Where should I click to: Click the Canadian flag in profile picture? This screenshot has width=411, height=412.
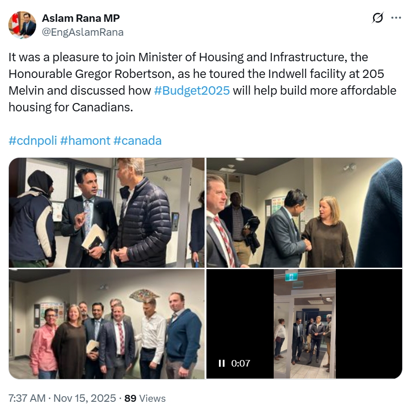tap(14, 19)
